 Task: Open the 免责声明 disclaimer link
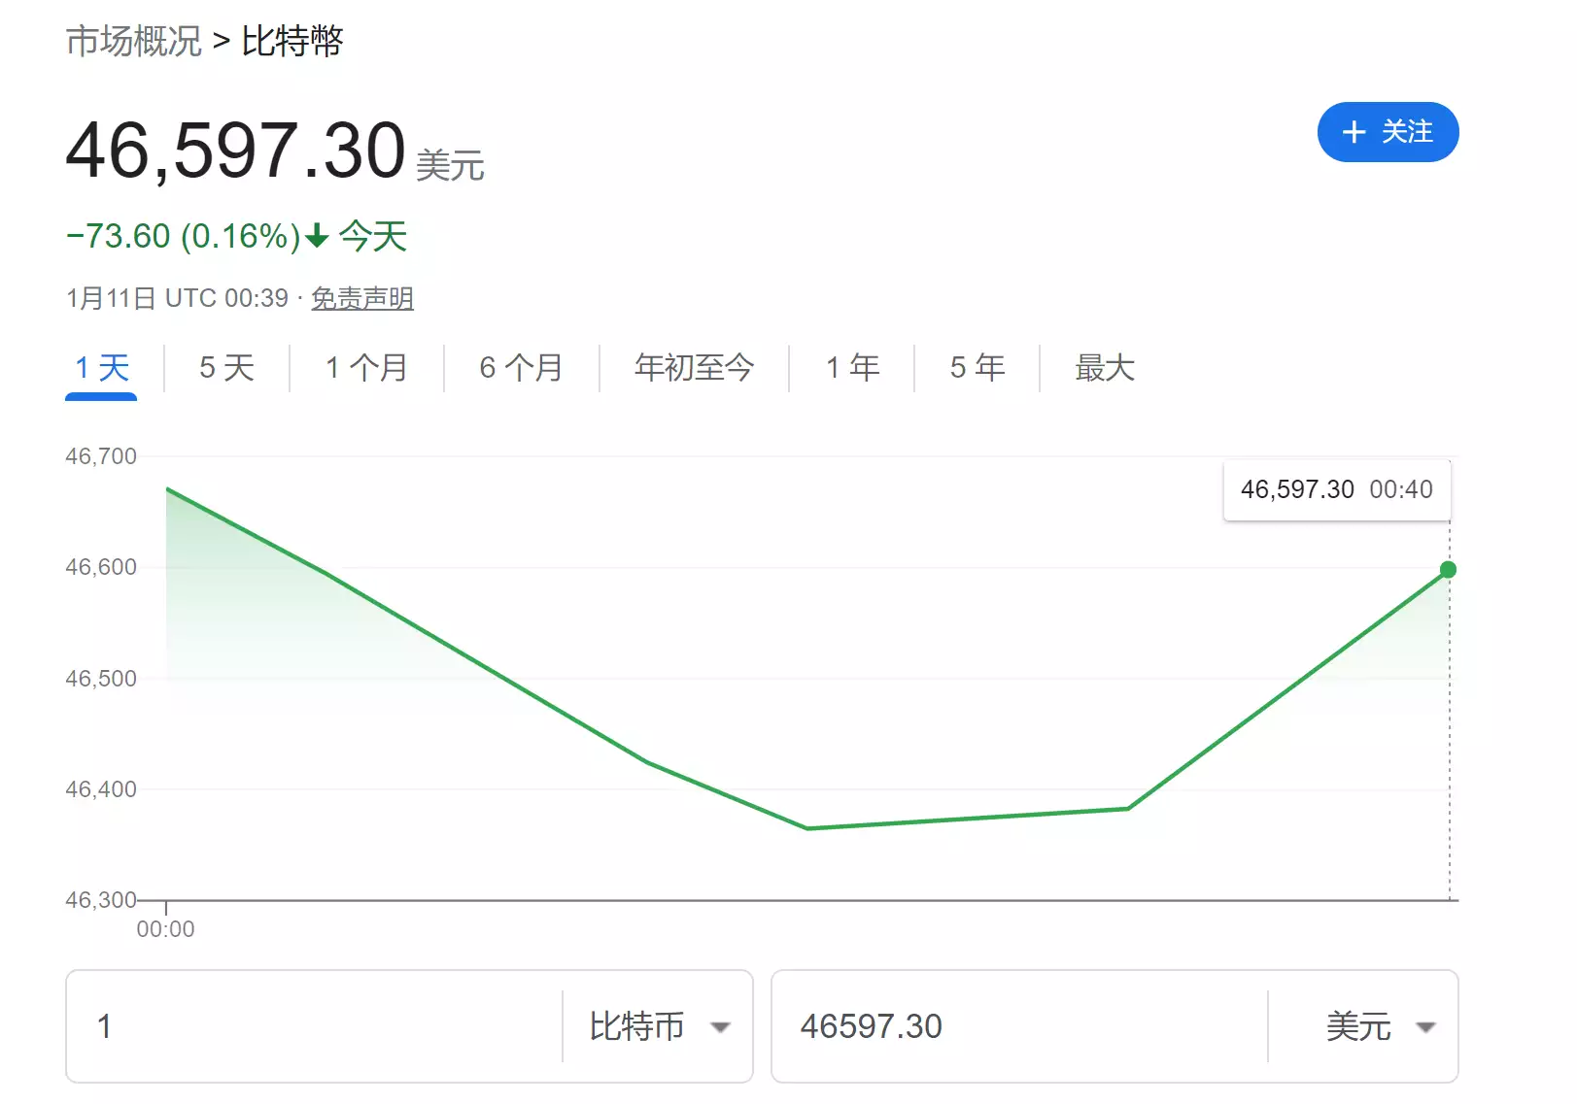[x=362, y=298]
